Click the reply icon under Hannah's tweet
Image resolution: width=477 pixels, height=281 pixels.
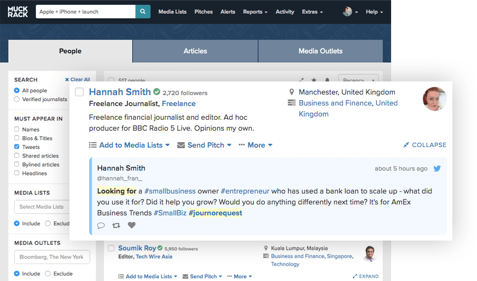(101, 225)
